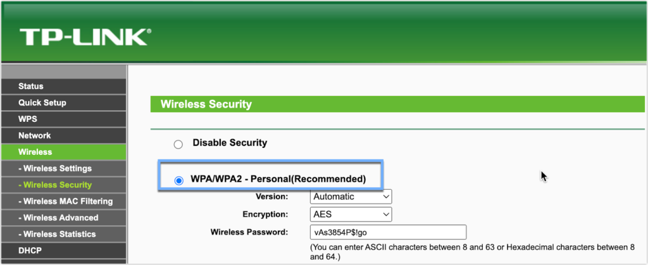
Task: Select the Wireless menu section
Action: pyautogui.click(x=63, y=152)
